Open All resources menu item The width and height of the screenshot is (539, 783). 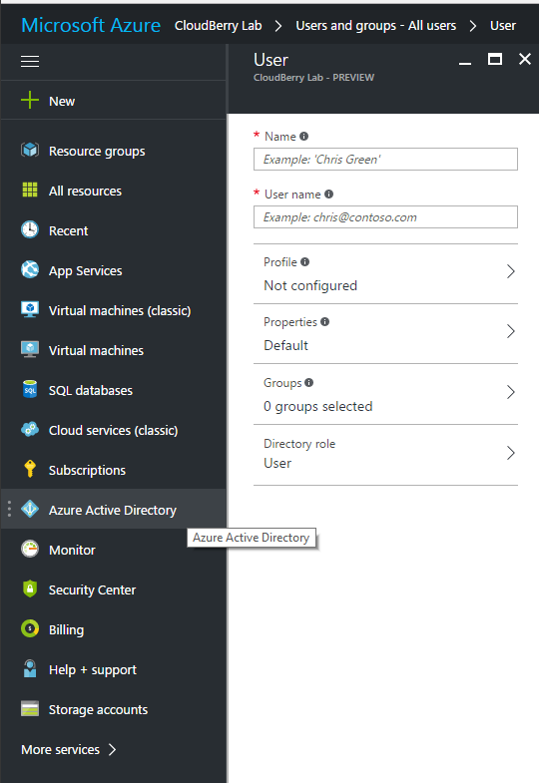coord(114,191)
